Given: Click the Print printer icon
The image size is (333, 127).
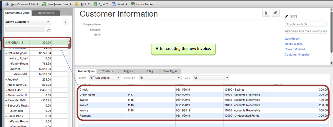Looking at the screenshot, I should 77,4.
